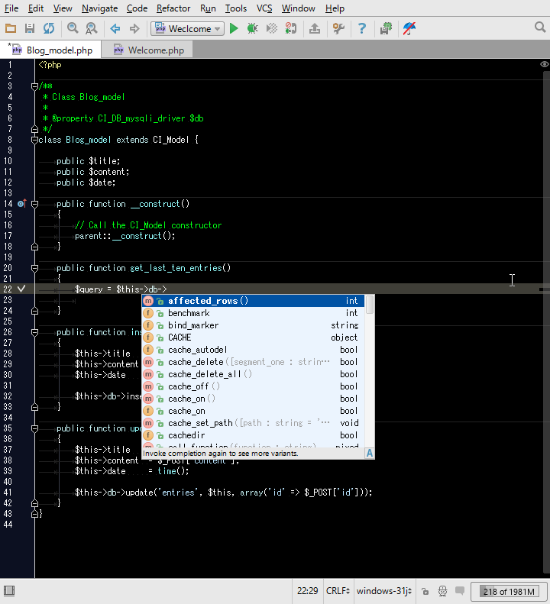
Task: Collapse the function fold marker at line 26
Action: click(x=34, y=332)
